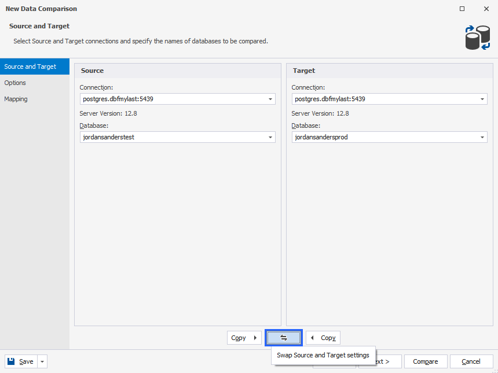Cancel the New Data Comparison dialog

pyautogui.click(x=471, y=361)
